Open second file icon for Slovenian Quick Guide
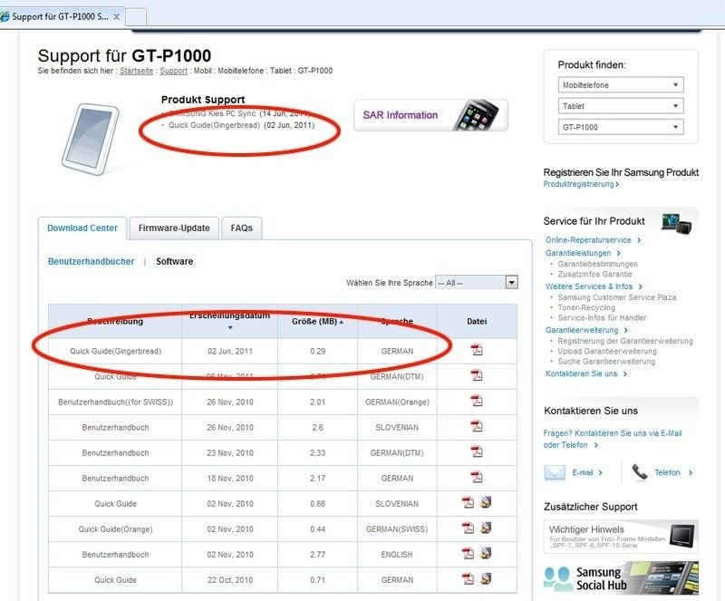Screen dimensions: 725x601 pos(486,502)
